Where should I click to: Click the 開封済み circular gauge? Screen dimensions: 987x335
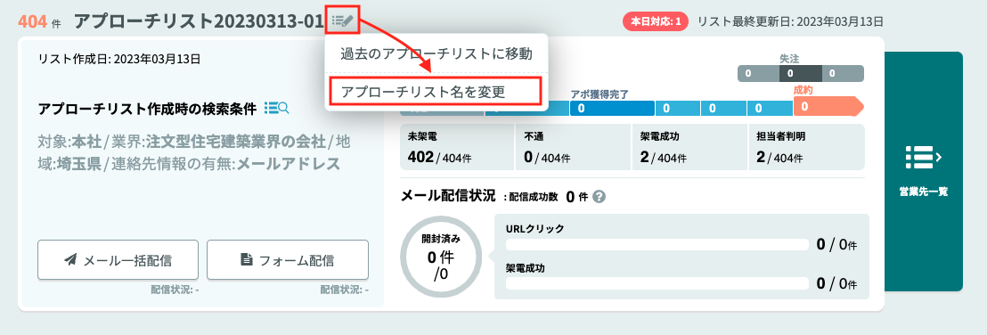[441, 257]
